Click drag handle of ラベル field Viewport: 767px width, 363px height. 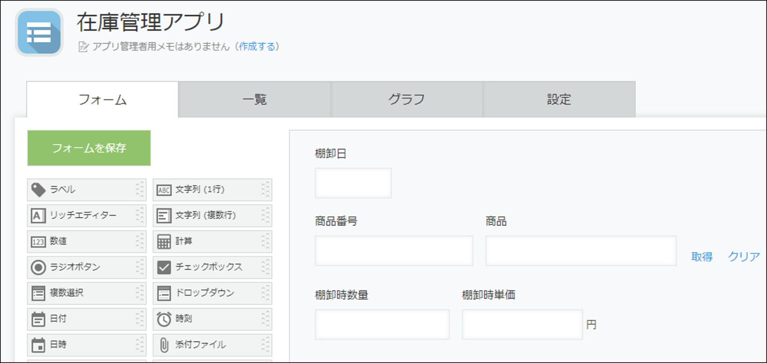(x=139, y=190)
